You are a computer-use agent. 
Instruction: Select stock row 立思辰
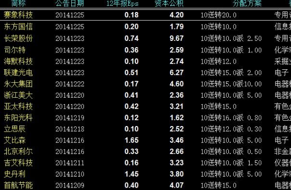[x=145, y=129]
